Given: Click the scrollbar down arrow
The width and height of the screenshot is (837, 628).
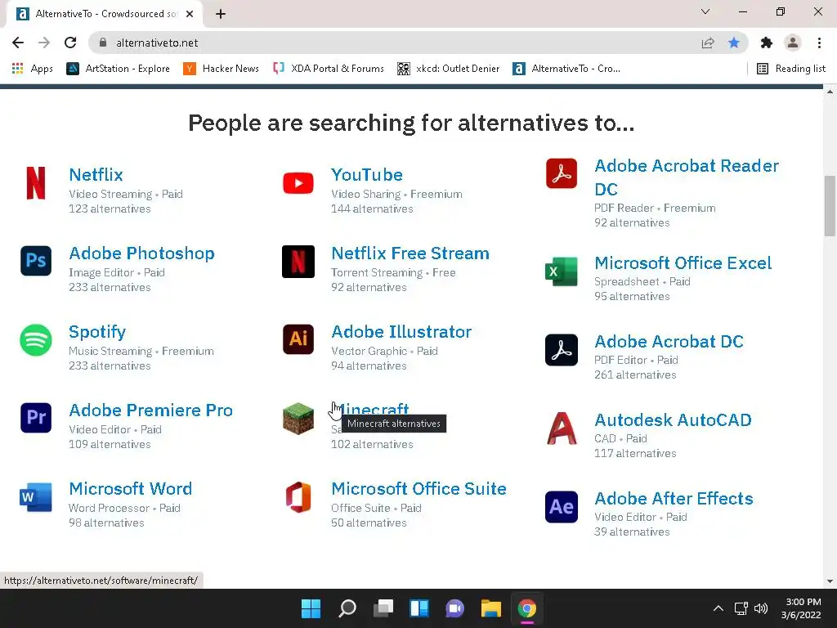Looking at the screenshot, I should (x=830, y=581).
